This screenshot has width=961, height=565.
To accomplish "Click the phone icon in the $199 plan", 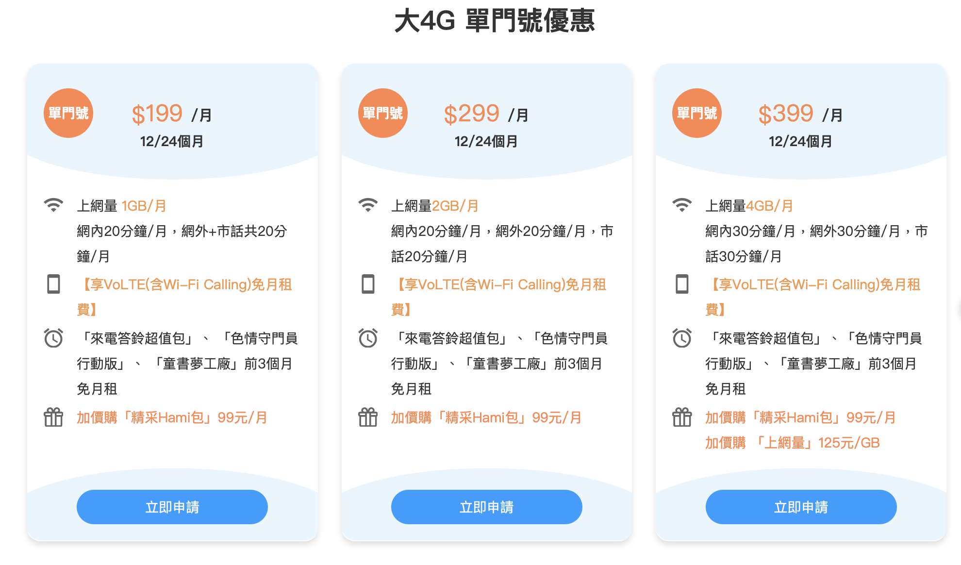I will pos(53,284).
